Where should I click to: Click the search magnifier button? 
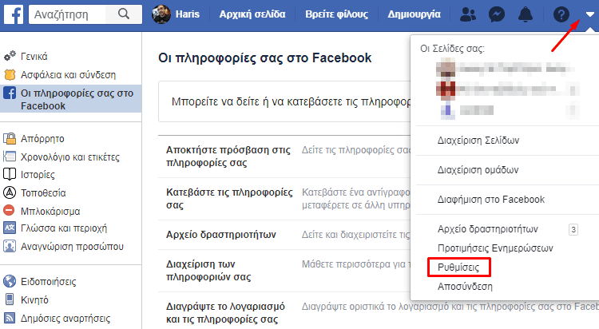pos(124,14)
